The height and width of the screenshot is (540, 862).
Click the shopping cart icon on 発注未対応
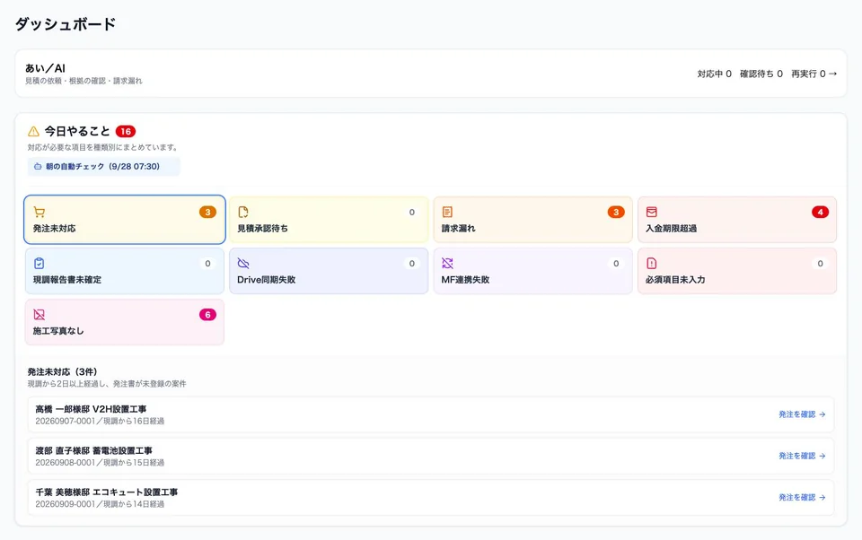39,212
